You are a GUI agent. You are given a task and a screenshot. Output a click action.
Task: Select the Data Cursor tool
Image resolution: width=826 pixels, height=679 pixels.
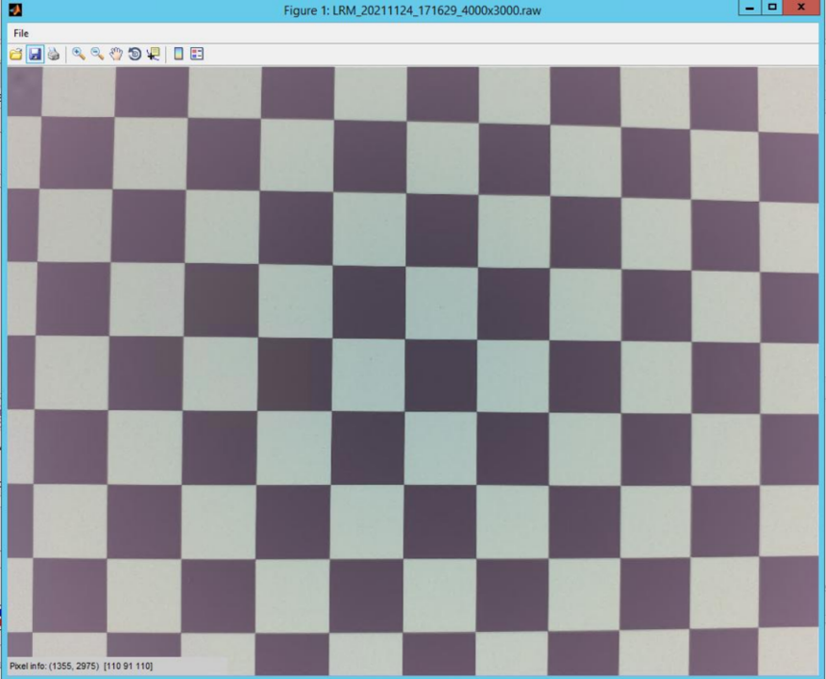point(154,54)
